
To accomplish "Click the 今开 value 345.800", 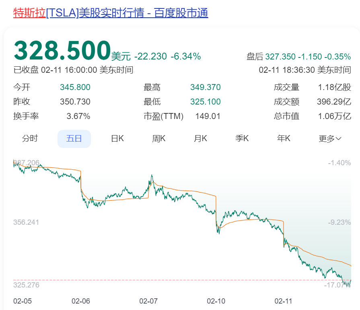I will pos(75,87).
